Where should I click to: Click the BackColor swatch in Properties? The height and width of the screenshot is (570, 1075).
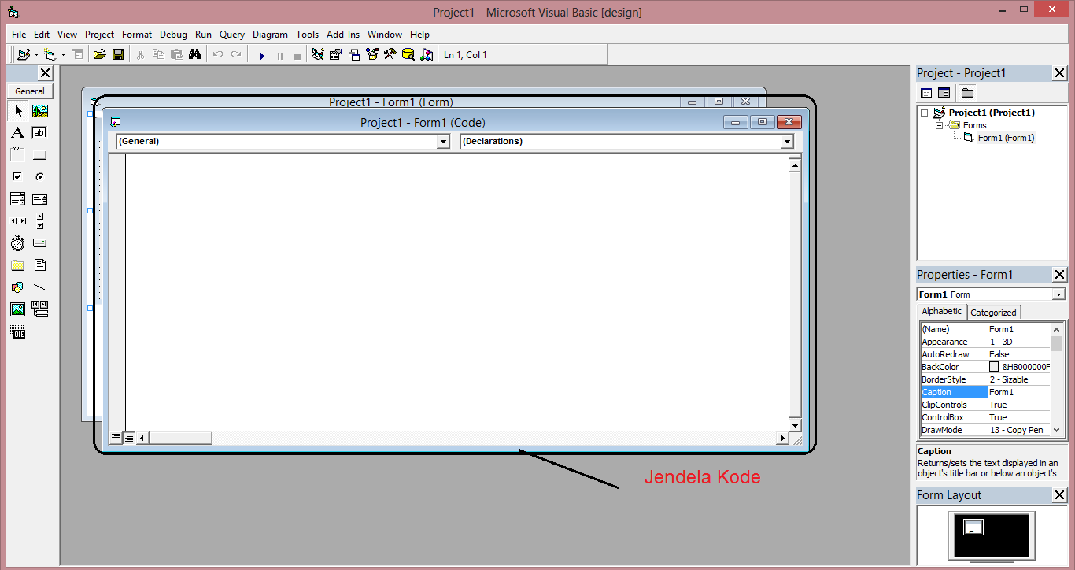pyautogui.click(x=993, y=366)
